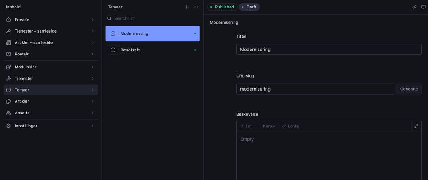Click the Generate slug button
The height and width of the screenshot is (180, 428).
pyautogui.click(x=409, y=89)
